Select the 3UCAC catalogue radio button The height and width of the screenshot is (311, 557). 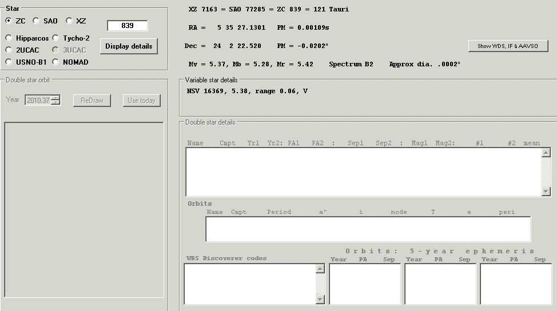(55, 50)
